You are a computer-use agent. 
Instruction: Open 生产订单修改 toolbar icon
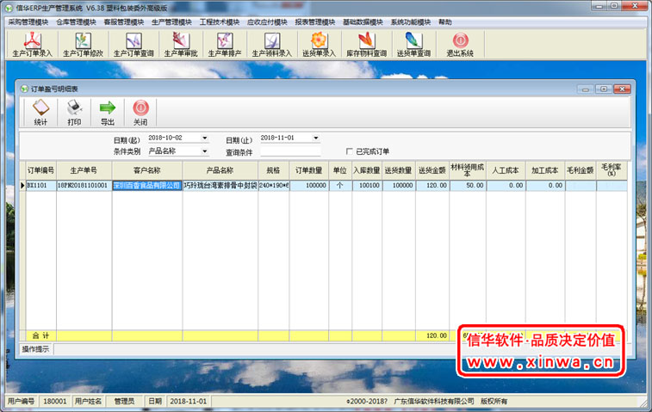[x=84, y=45]
